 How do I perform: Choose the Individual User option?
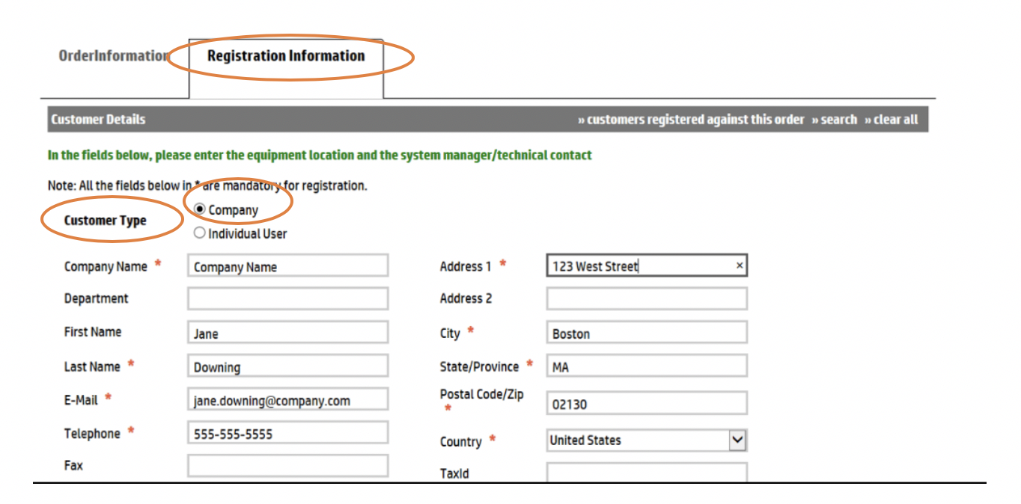200,233
